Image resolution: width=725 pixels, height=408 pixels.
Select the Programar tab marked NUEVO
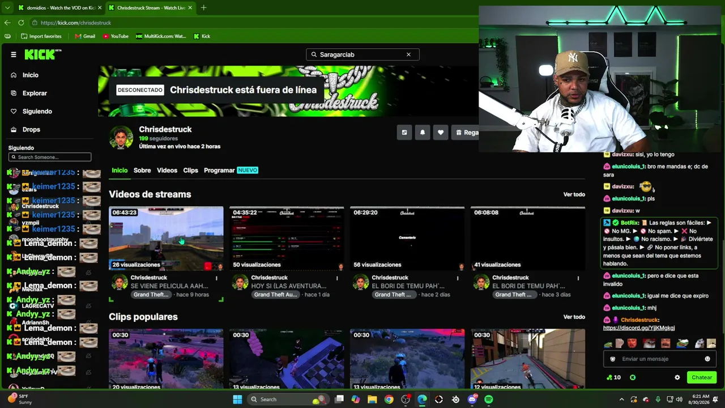click(x=231, y=170)
